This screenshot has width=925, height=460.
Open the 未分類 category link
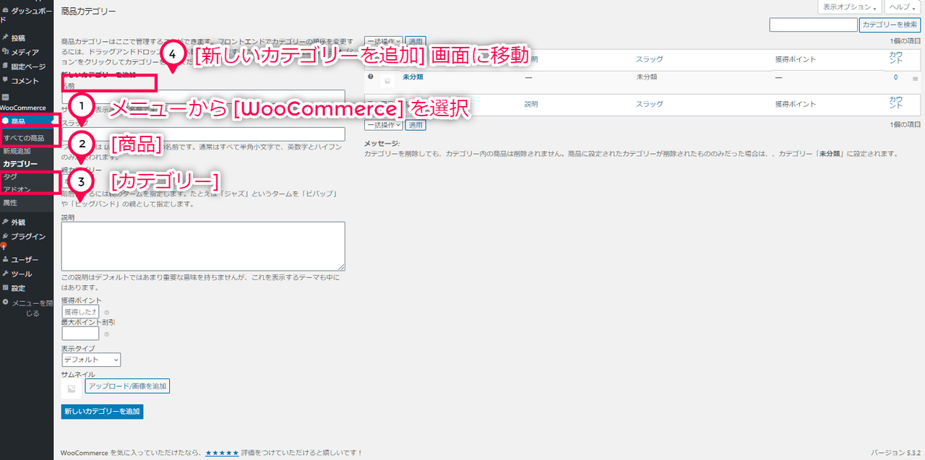click(413, 77)
